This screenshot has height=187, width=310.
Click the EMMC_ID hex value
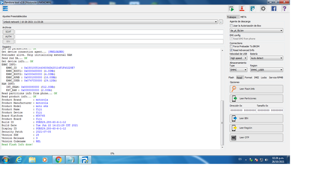(x=49, y=68)
